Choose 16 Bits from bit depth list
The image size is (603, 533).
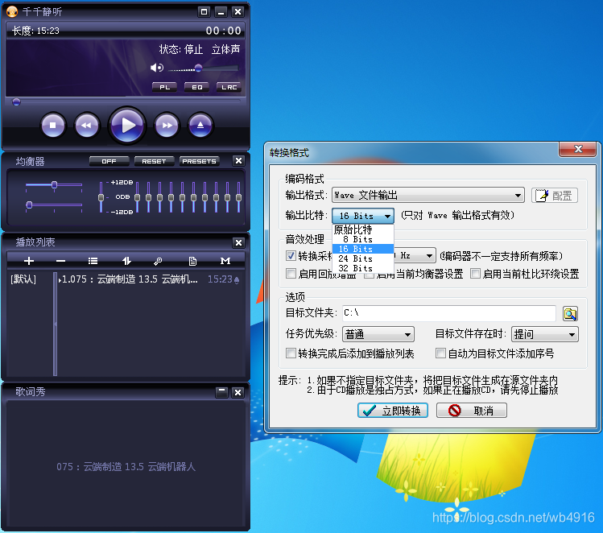point(363,249)
